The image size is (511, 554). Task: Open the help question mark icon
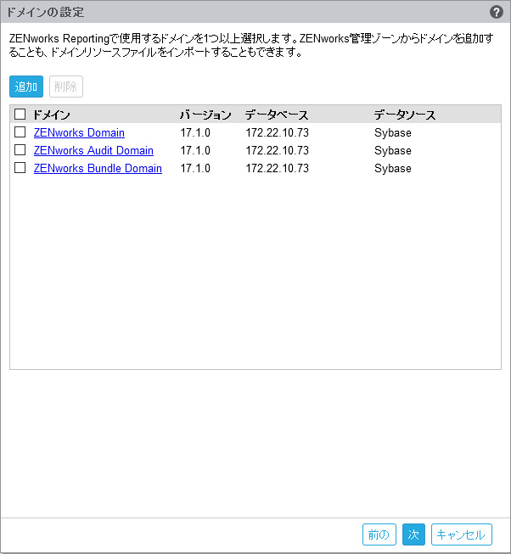pyautogui.click(x=497, y=12)
